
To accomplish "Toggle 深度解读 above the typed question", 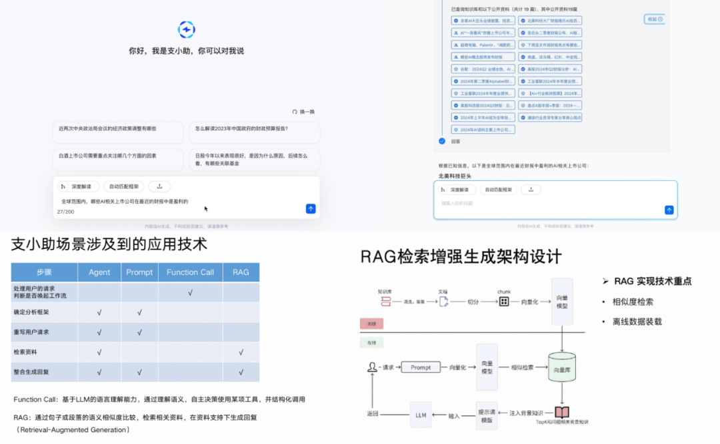I will [x=78, y=186].
